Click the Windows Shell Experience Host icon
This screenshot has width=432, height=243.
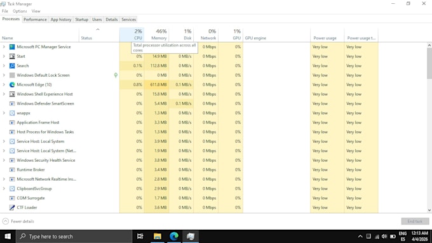[x=12, y=94]
